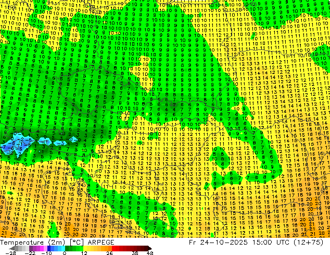The height and width of the screenshot is (255, 330).
Task: Click the dark purple legend swatch above -22
Action: pyautogui.click(x=31, y=248)
